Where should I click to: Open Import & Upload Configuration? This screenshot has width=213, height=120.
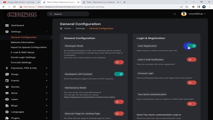coord(29,47)
